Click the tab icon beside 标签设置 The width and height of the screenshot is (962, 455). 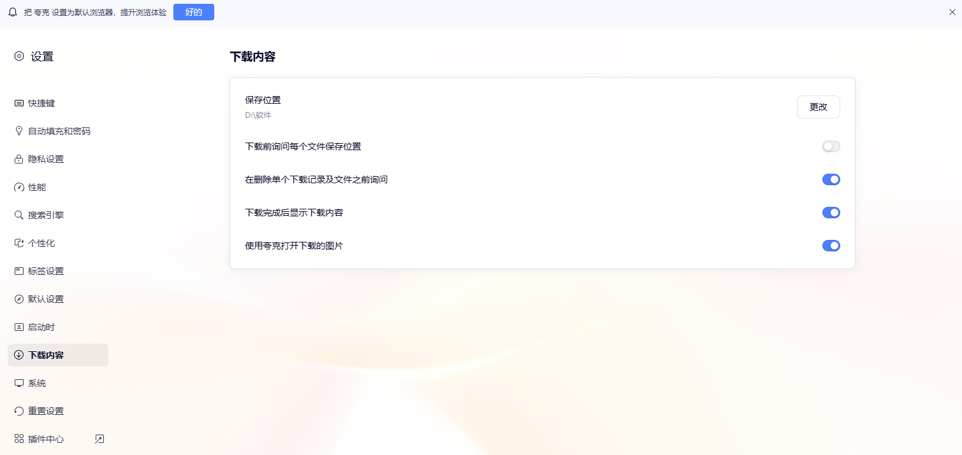tap(19, 271)
